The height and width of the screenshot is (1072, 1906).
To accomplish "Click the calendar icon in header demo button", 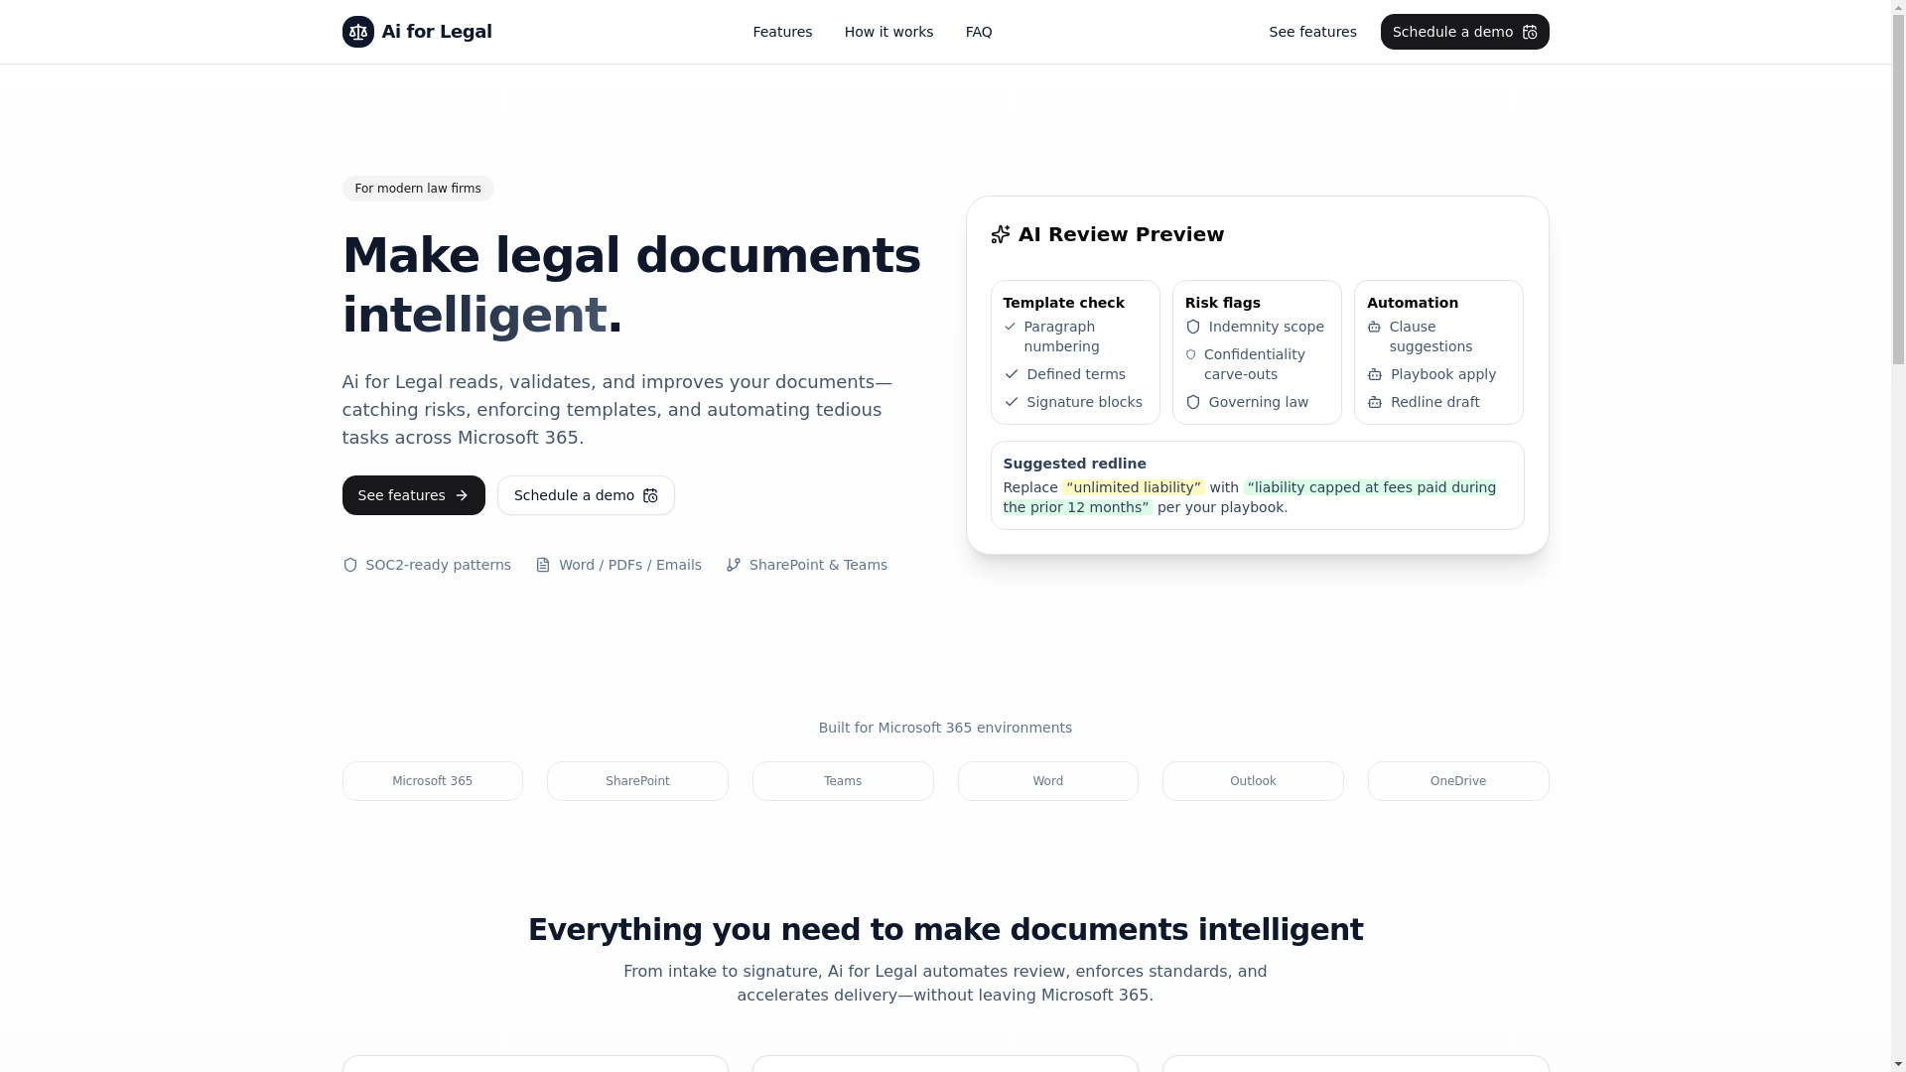I will tap(1530, 32).
